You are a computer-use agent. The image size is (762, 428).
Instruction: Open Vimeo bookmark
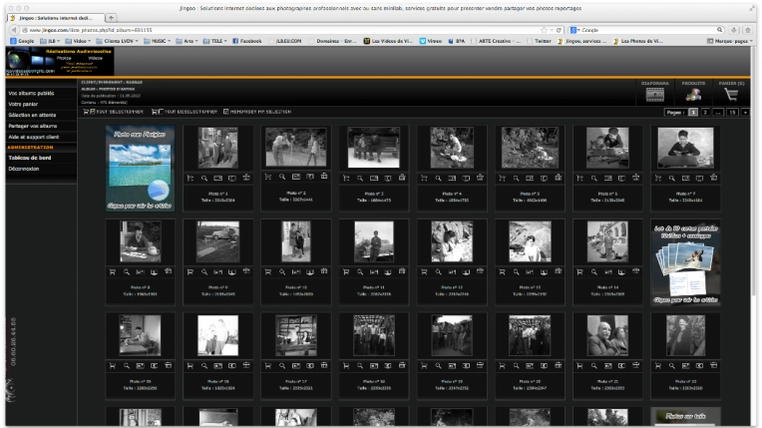431,41
